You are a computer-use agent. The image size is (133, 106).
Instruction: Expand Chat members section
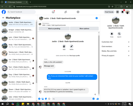115,46
